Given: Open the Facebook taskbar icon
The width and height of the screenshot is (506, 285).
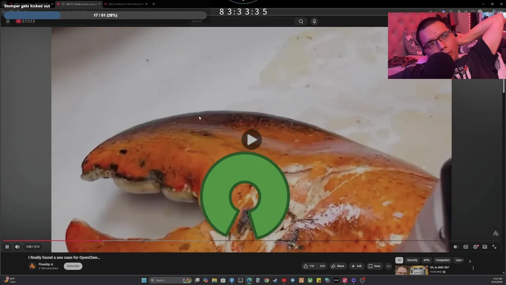Looking at the screenshot, I should [x=232, y=280].
